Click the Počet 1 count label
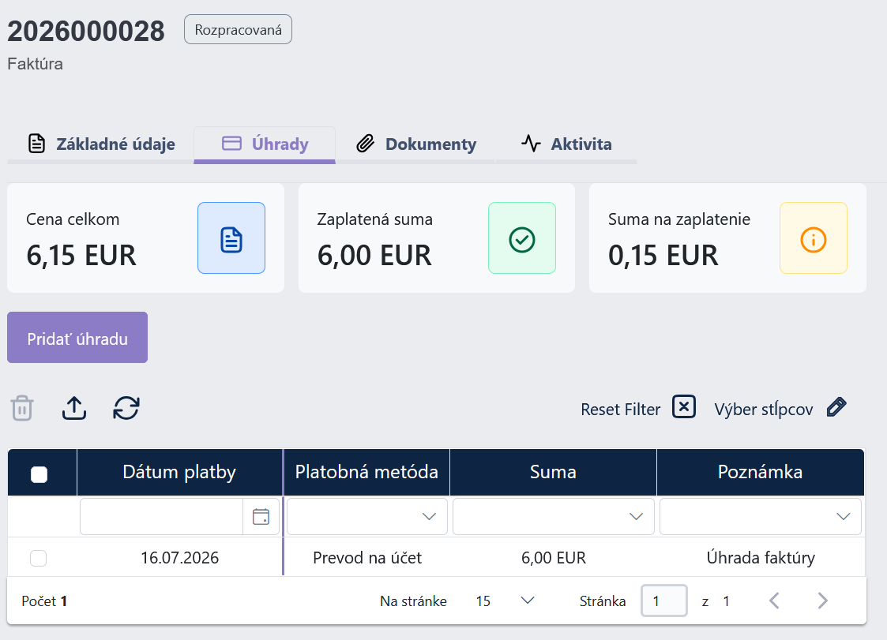Viewport: 887px width, 640px height. 44,601
